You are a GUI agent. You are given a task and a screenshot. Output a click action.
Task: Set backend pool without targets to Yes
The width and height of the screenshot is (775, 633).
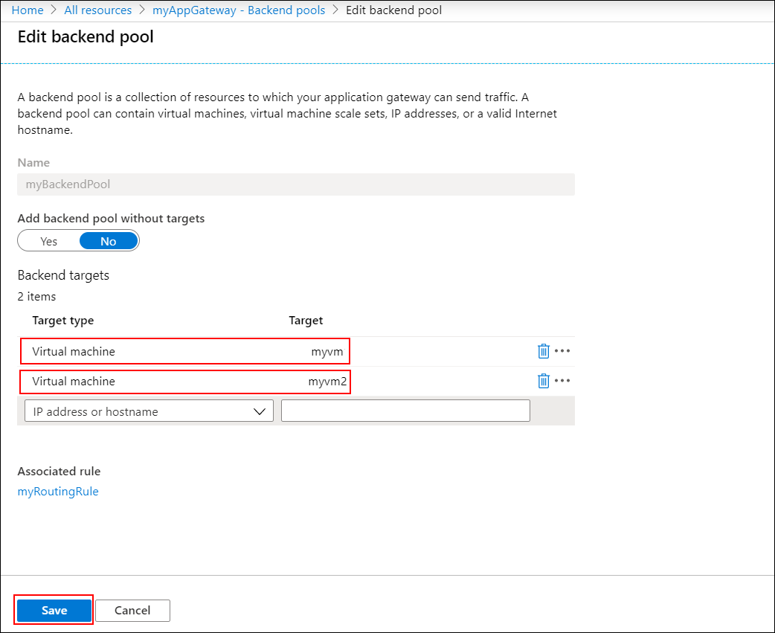(x=48, y=240)
